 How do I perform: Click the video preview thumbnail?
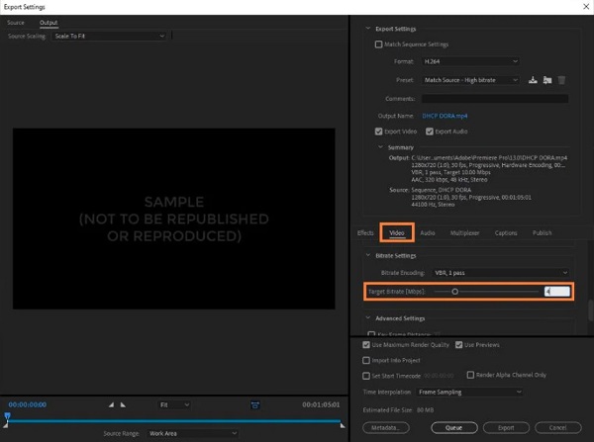pyautogui.click(x=174, y=219)
